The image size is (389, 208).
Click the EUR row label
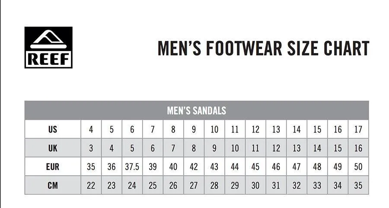point(53,167)
